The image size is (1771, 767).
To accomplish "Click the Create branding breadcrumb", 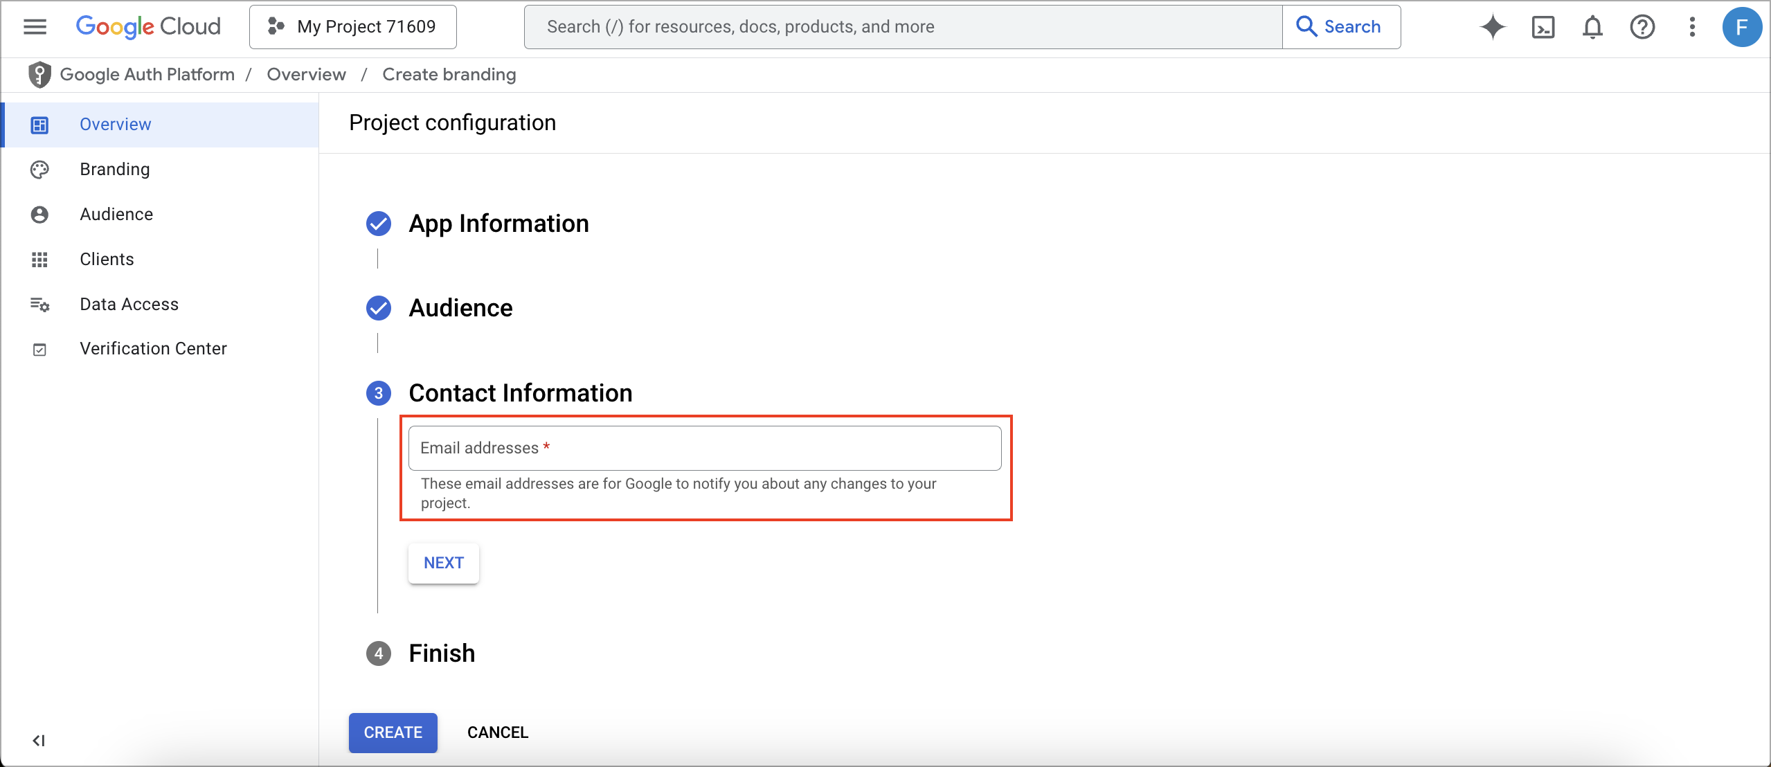I will pos(449,75).
